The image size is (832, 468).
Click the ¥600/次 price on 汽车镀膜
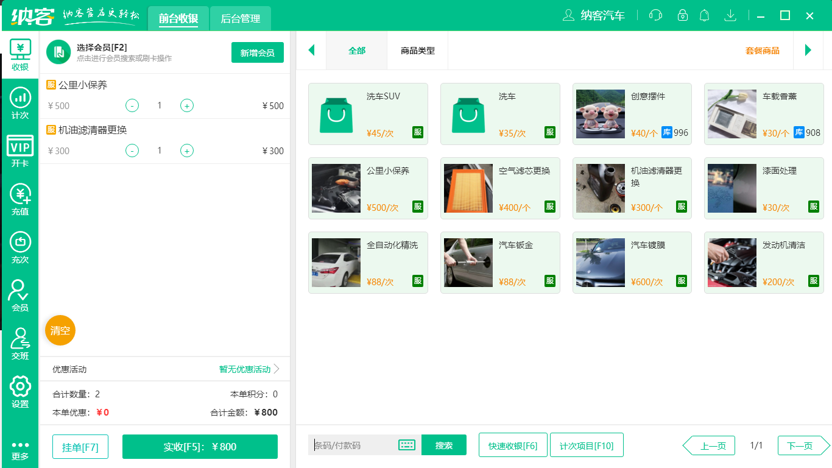647,282
